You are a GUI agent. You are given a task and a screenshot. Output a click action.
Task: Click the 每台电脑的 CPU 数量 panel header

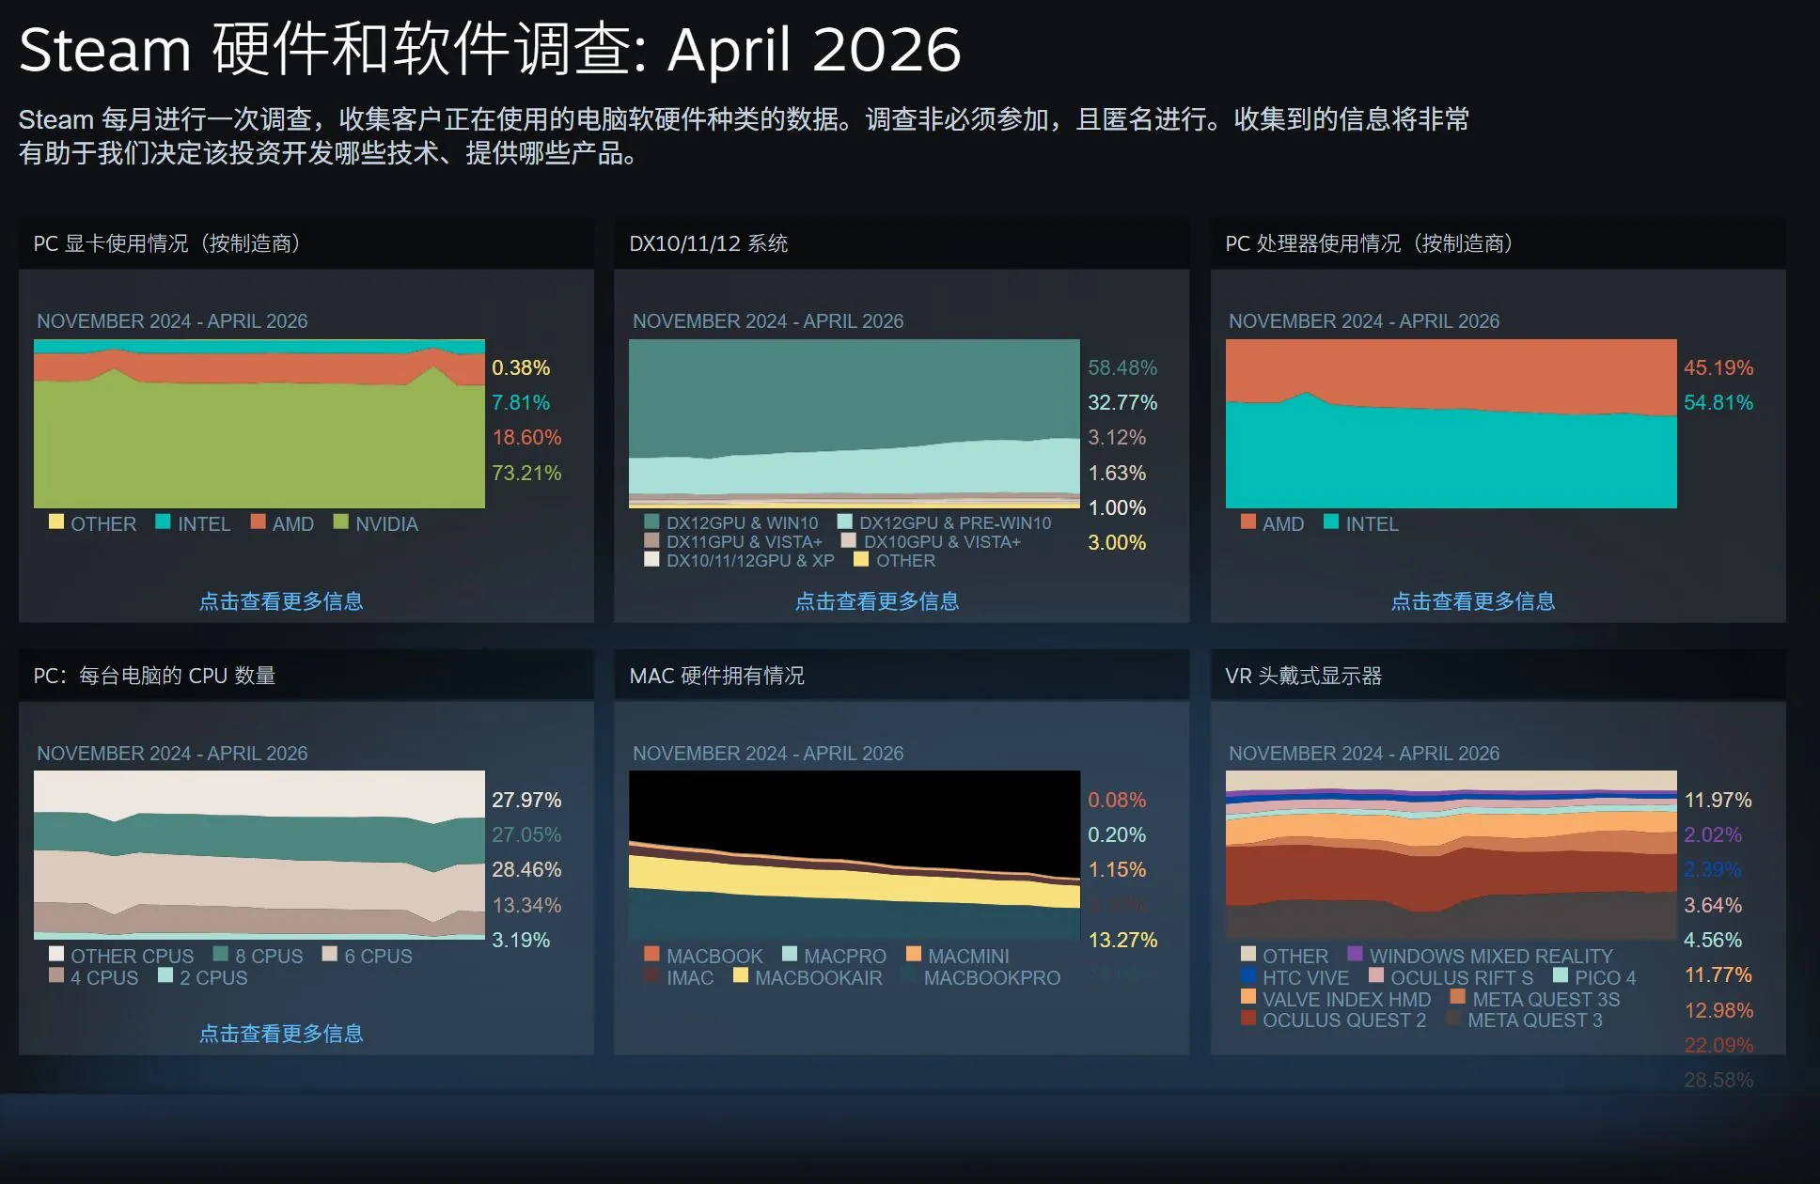pos(306,676)
